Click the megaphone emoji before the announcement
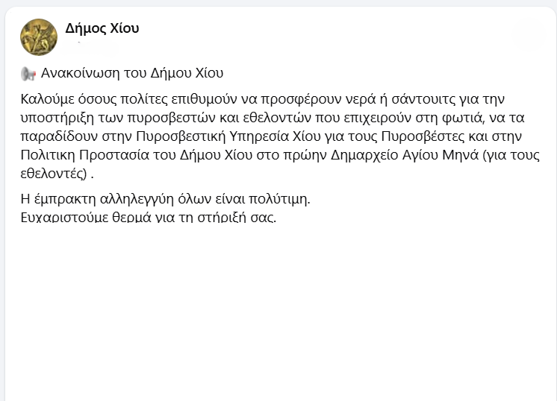Image resolution: width=557 pixels, height=401 pixels. click(x=28, y=74)
